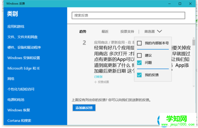Click the 应用商店 / 更新应用 category path

(x=109, y=42)
